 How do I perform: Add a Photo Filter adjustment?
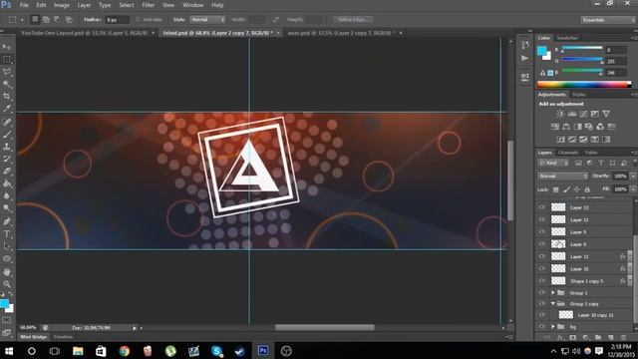tap(589, 127)
